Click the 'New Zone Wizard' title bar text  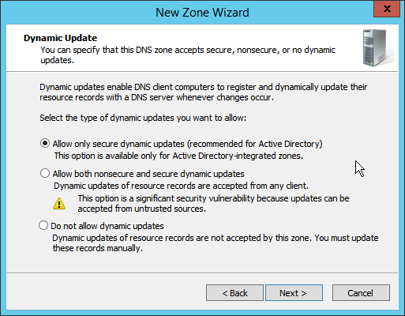point(202,13)
